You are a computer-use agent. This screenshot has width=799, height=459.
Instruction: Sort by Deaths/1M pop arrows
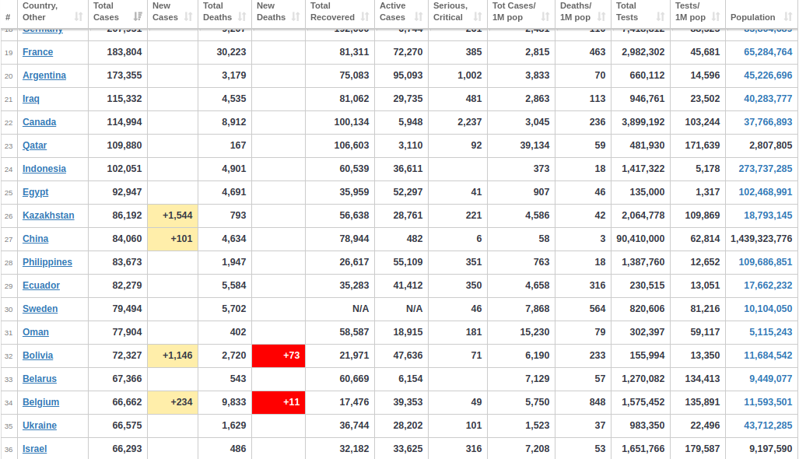(x=602, y=17)
